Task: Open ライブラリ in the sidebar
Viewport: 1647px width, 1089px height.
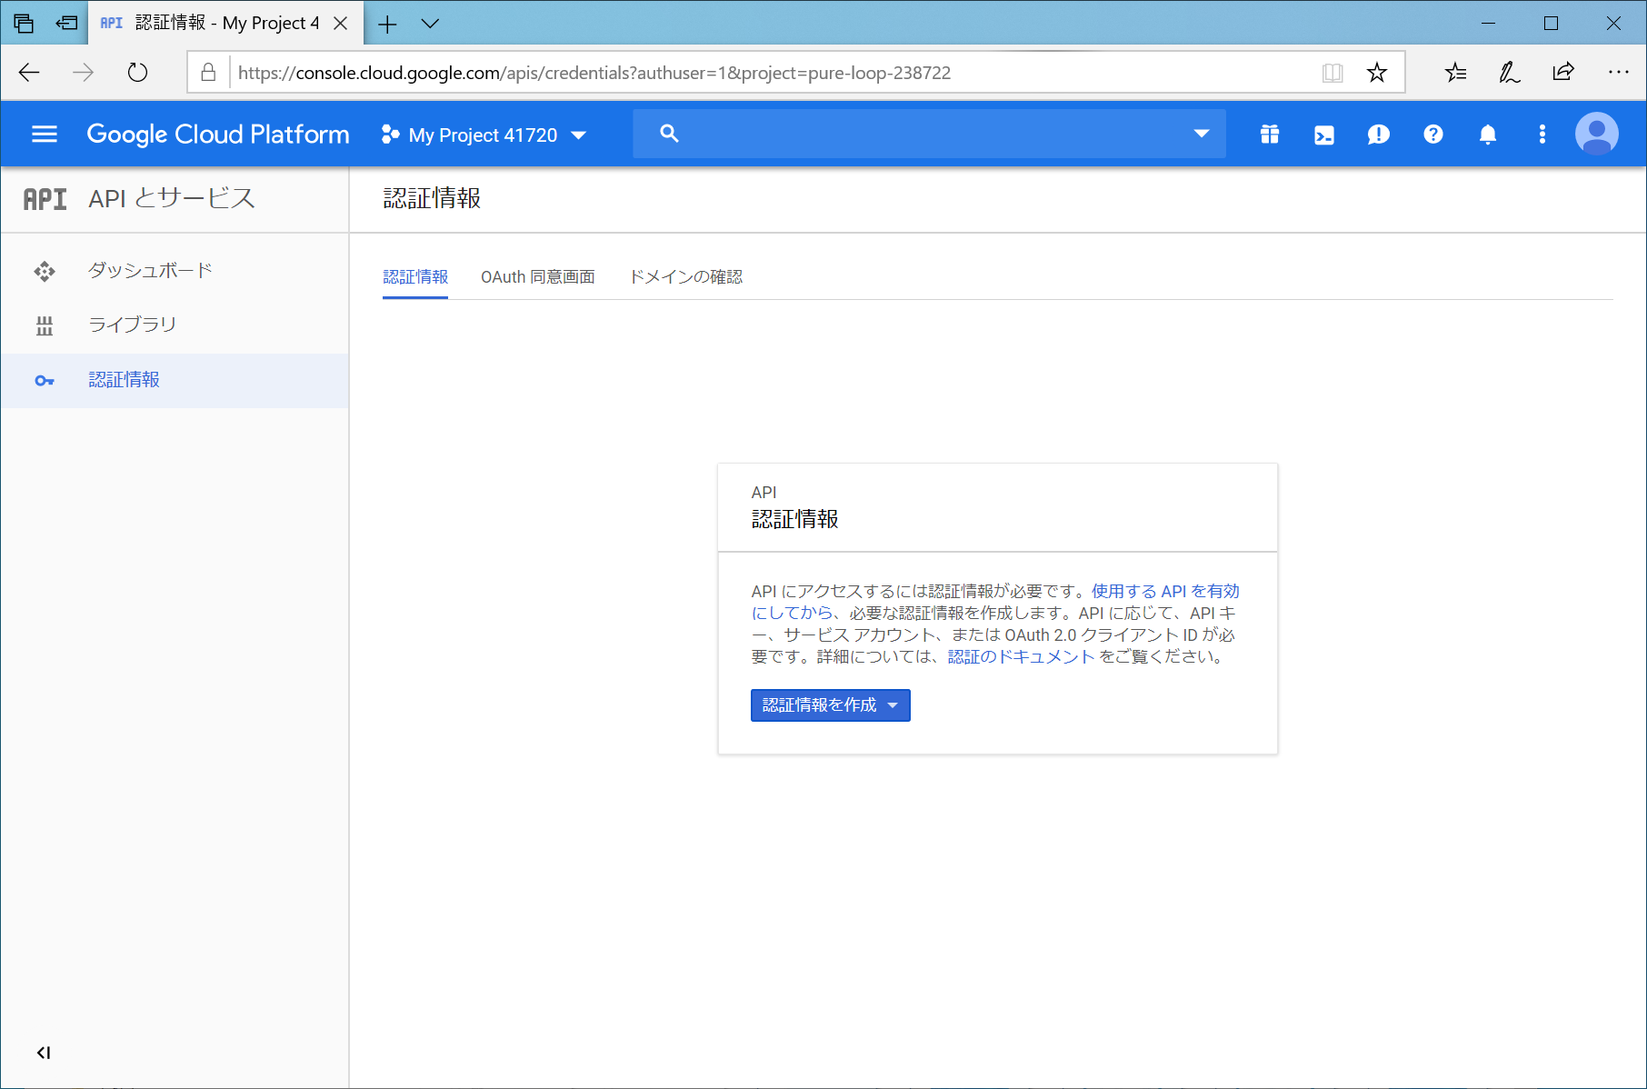Action: coord(175,325)
